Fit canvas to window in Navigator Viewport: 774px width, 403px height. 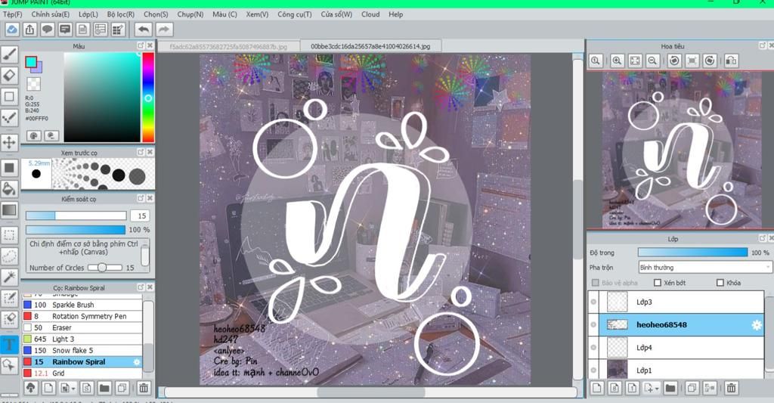(x=635, y=60)
